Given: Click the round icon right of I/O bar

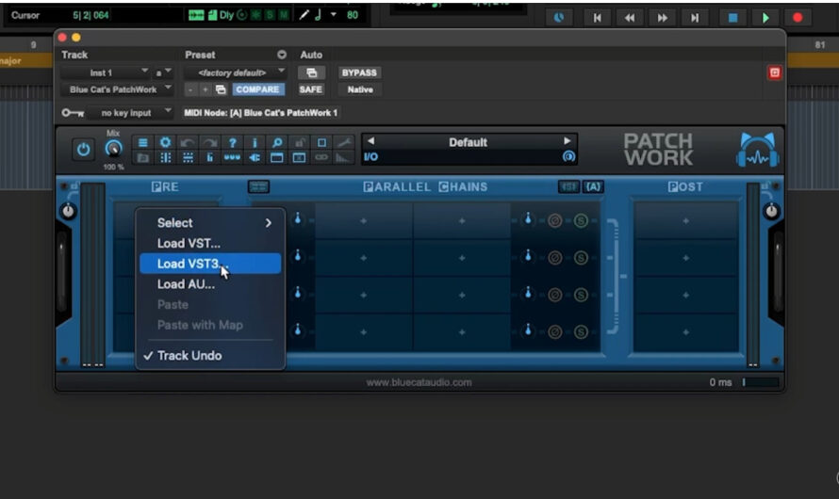Looking at the screenshot, I should tap(568, 156).
